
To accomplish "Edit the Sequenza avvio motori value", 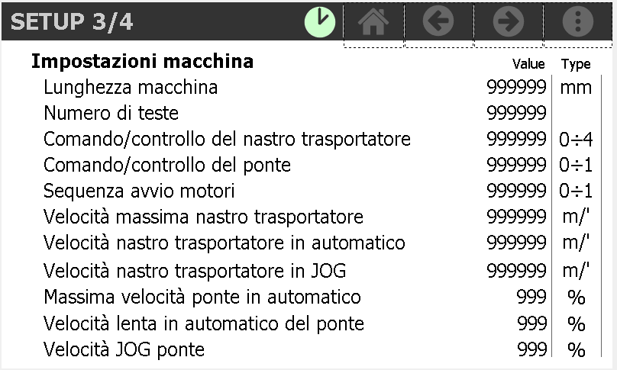I will pyautogui.click(x=516, y=191).
